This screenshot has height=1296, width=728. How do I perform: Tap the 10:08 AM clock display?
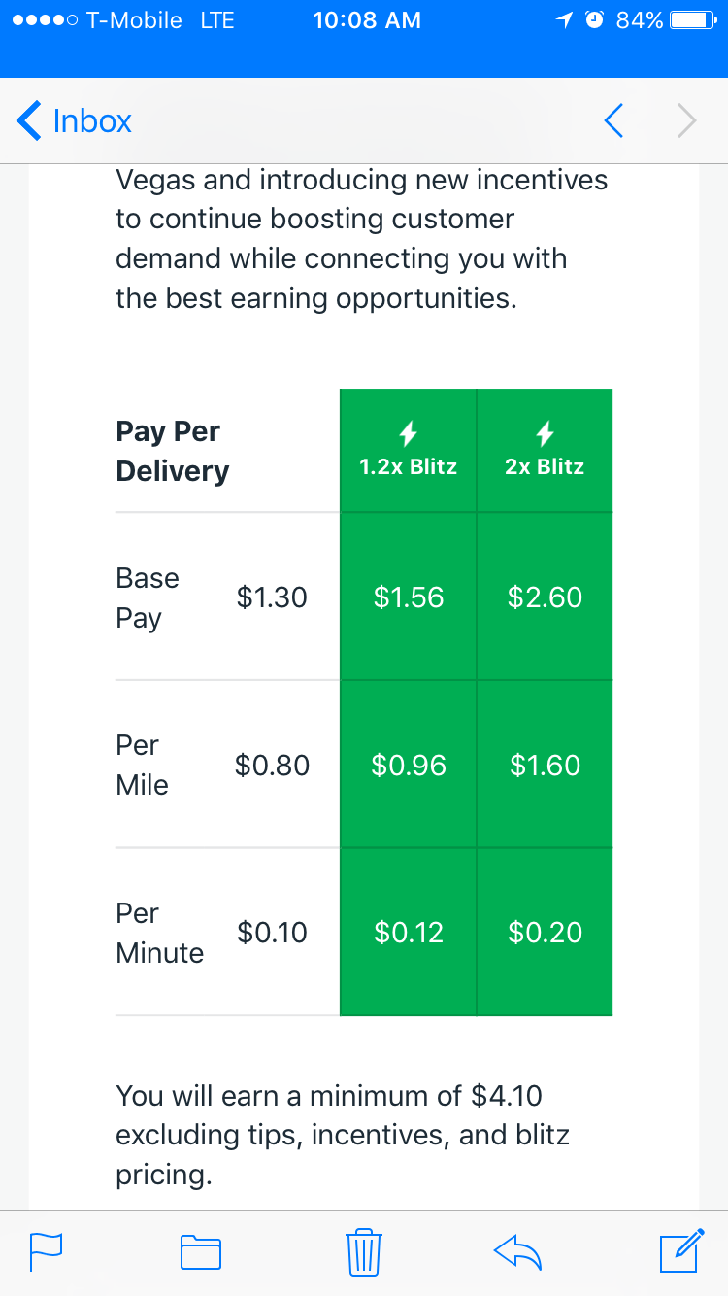(367, 19)
